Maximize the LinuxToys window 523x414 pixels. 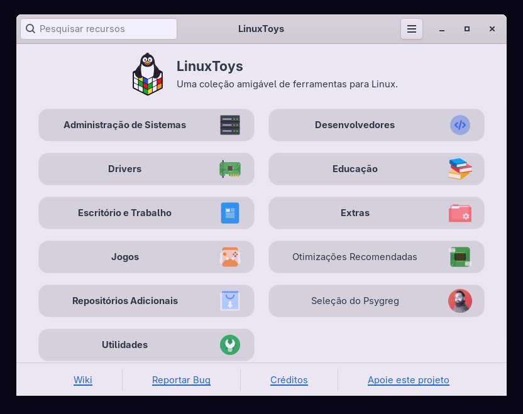click(x=467, y=29)
